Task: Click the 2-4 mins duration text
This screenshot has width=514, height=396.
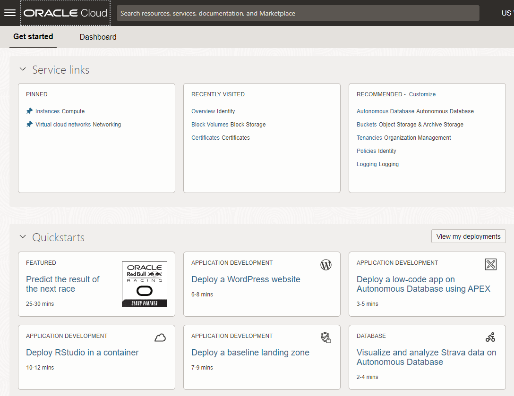Action: (x=367, y=377)
